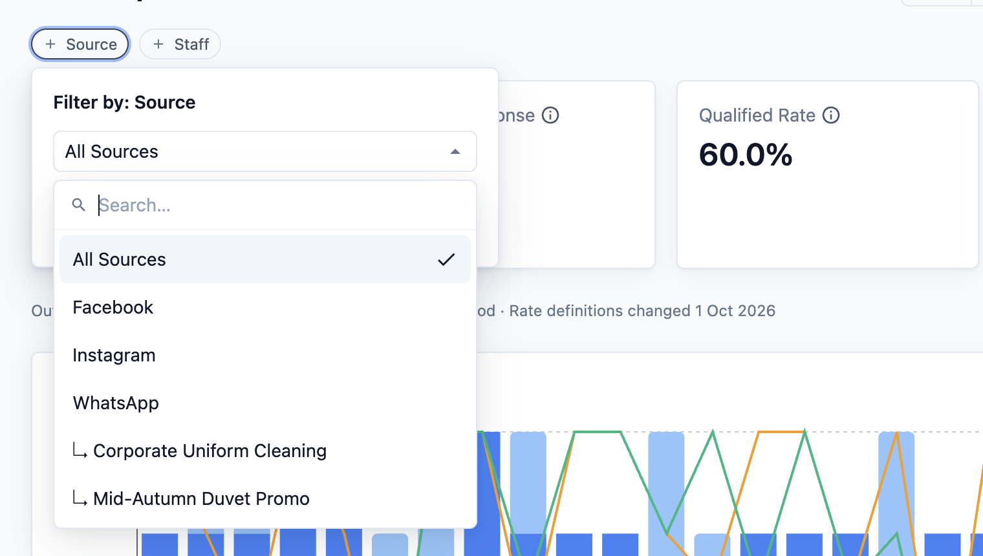Click the Source filter chip
Screen dimensions: 983x556
tap(80, 44)
